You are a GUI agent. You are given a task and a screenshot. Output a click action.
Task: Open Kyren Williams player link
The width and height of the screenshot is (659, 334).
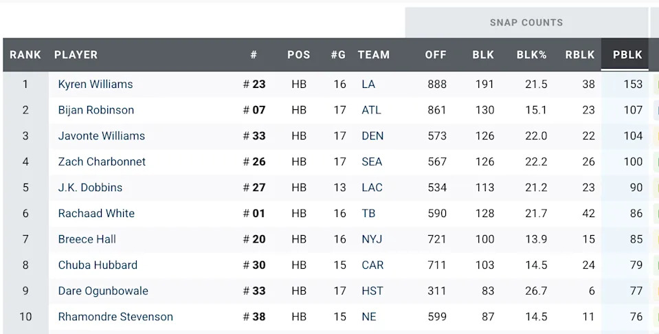coord(96,85)
